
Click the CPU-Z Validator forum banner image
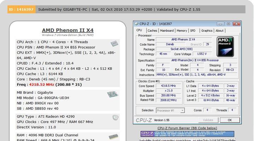coord(187,134)
